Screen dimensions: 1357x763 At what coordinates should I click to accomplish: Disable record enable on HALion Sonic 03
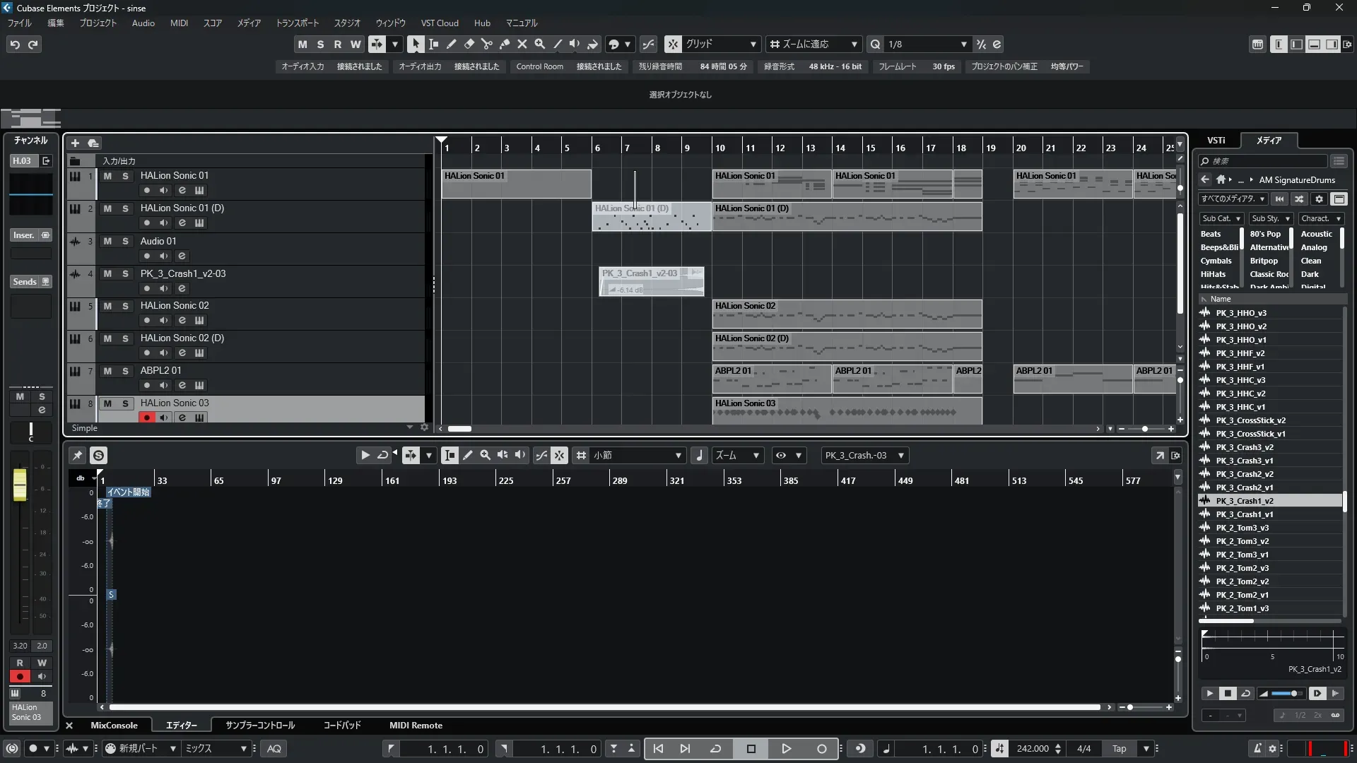pyautogui.click(x=146, y=418)
